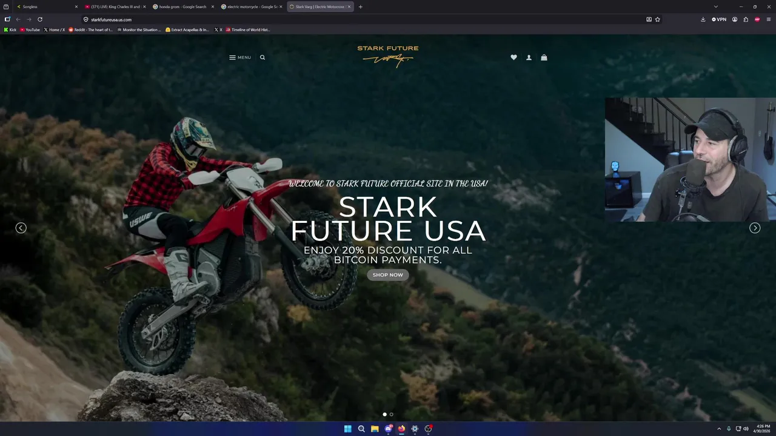
Task: Bookmark this page with the star
Action: [x=658, y=19]
